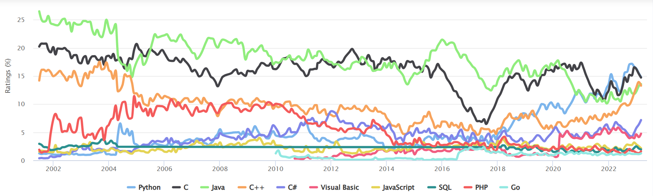Screen dimensions: 653x196
Task: Click the red PHP legend marker
Action: (468, 187)
